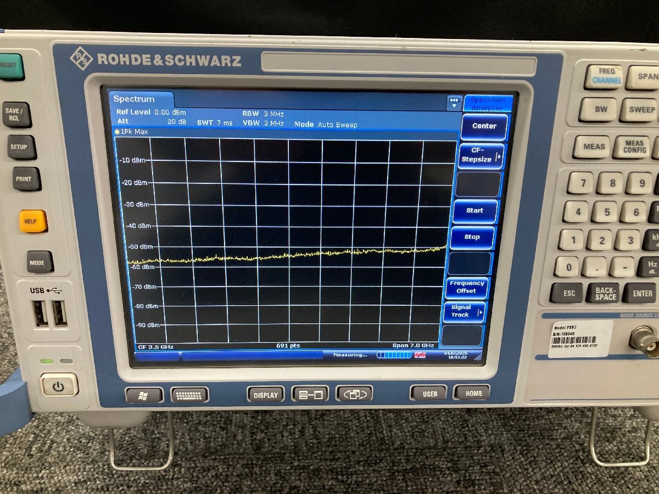Expand the Signal Track submenu softkey
This screenshot has height=494, width=659.
coord(464,311)
